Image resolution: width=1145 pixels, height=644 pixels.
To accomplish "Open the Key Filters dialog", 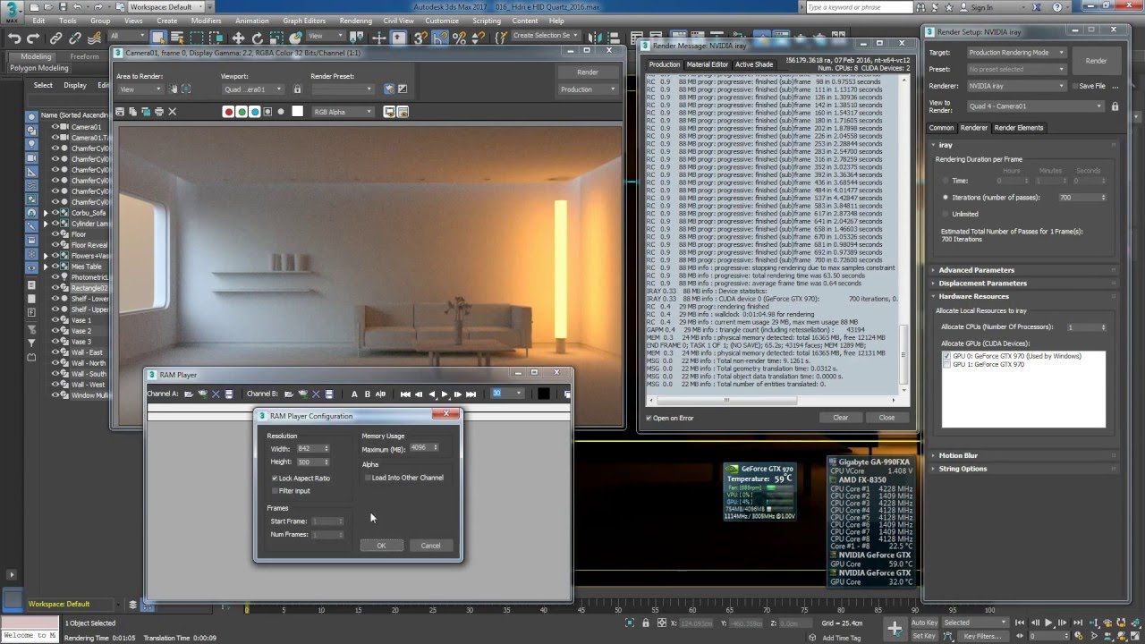I will 981,636.
